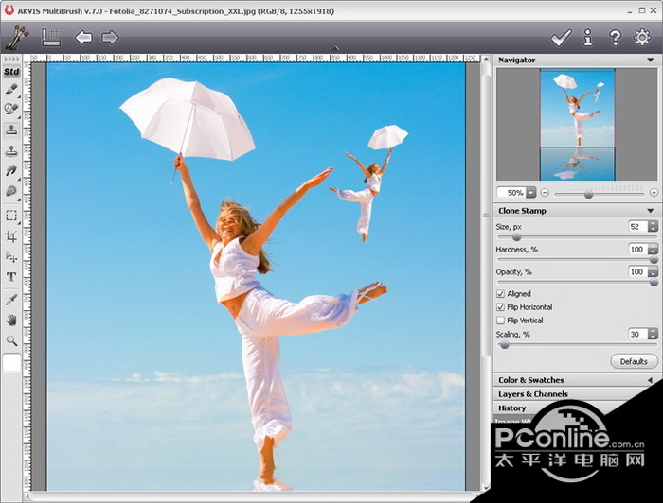This screenshot has width=663, height=503.
Task: Click the Hardness percent slider track
Action: [576, 259]
